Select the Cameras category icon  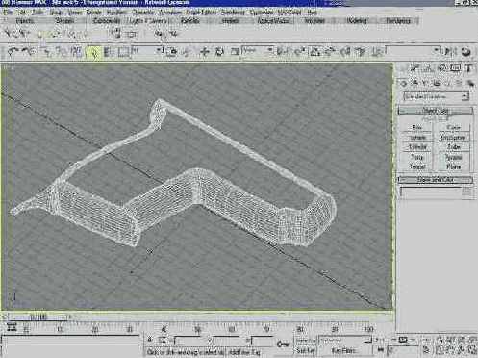[x=437, y=83]
